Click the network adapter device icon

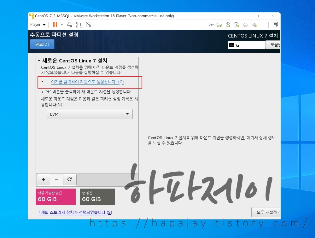[x=237, y=25]
